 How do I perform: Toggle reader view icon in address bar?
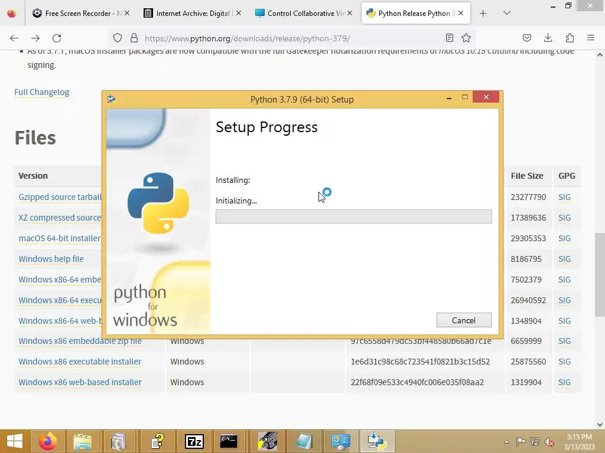[x=450, y=38]
